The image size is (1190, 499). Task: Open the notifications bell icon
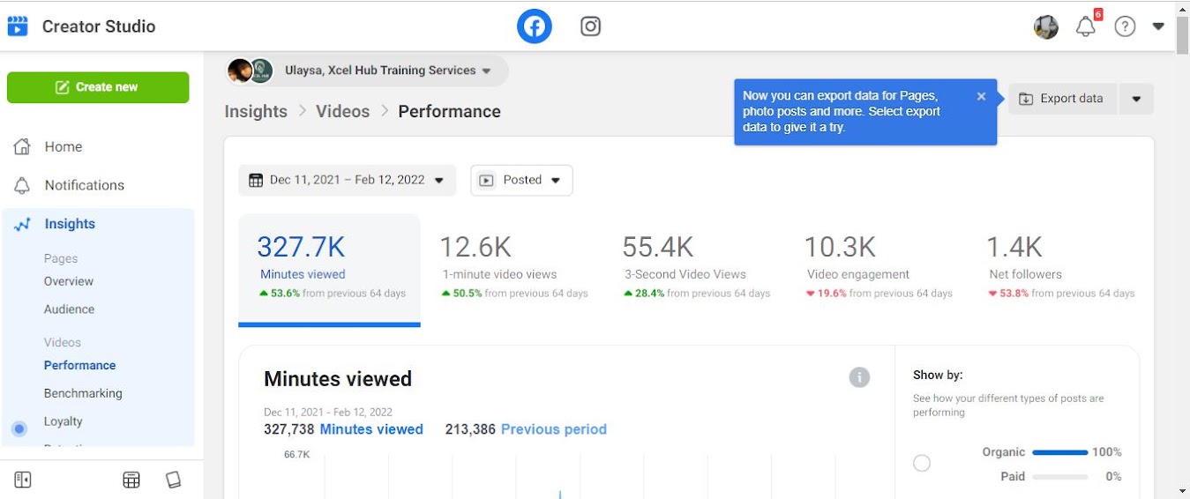(1085, 27)
